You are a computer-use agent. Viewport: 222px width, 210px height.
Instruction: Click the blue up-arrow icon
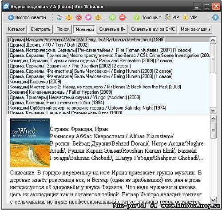click(215, 17)
